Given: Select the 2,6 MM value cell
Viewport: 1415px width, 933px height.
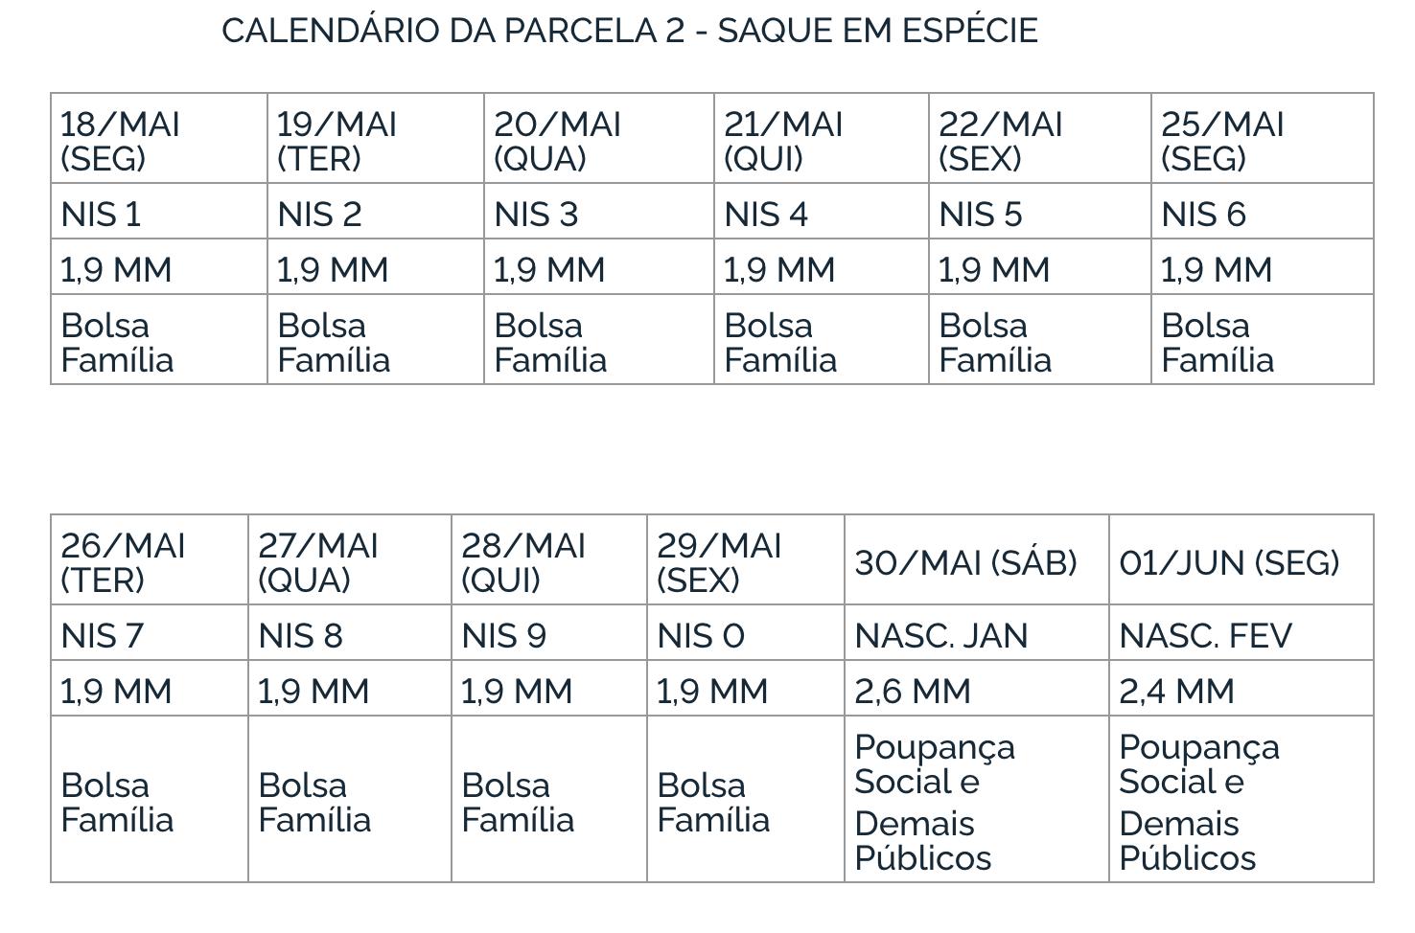Looking at the screenshot, I should coord(976,690).
